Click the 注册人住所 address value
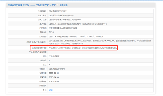The height and width of the screenshot is (96, 163). 65,20
